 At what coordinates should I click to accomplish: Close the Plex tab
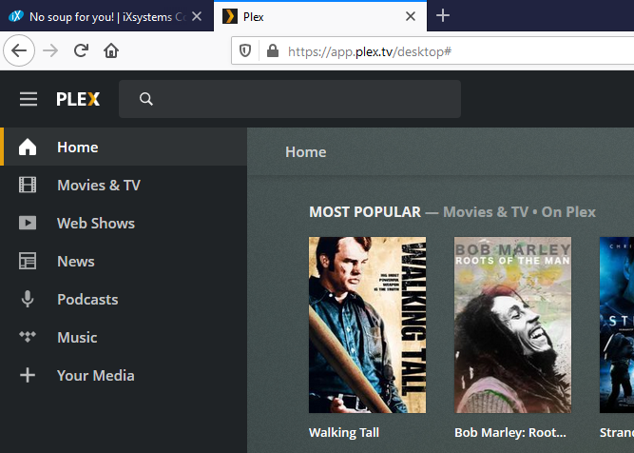(411, 16)
